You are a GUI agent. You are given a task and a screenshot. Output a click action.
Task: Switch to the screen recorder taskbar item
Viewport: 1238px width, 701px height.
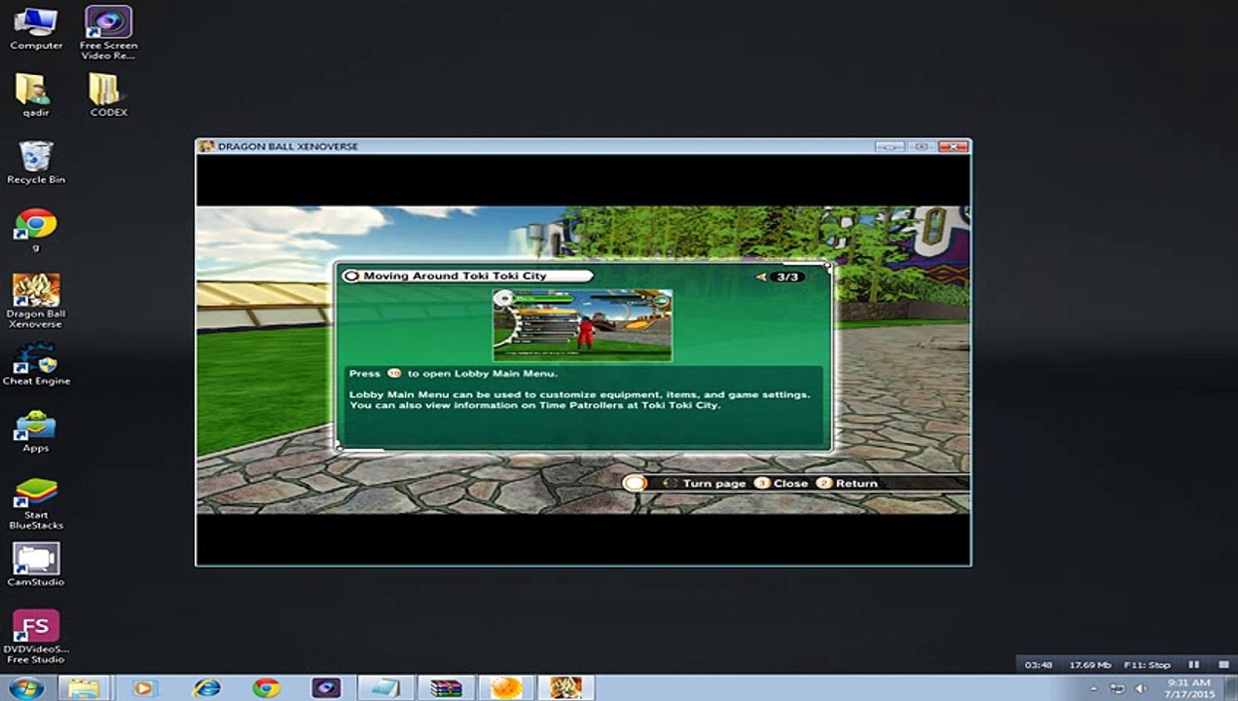tap(326, 687)
